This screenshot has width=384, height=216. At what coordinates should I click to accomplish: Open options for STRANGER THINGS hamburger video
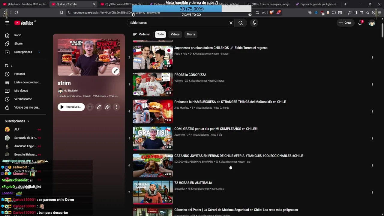point(372,112)
